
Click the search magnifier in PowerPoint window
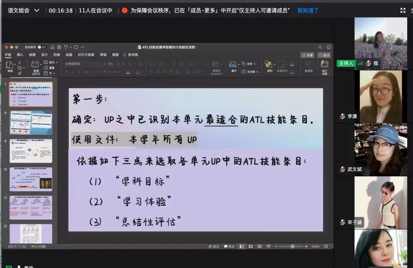(320, 47)
